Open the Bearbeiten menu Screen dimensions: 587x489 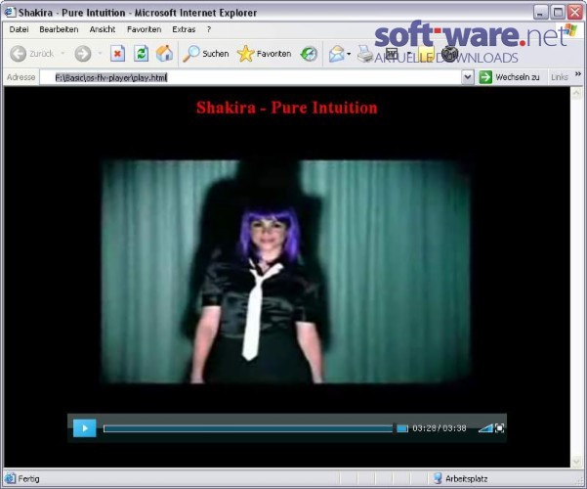[x=59, y=29]
